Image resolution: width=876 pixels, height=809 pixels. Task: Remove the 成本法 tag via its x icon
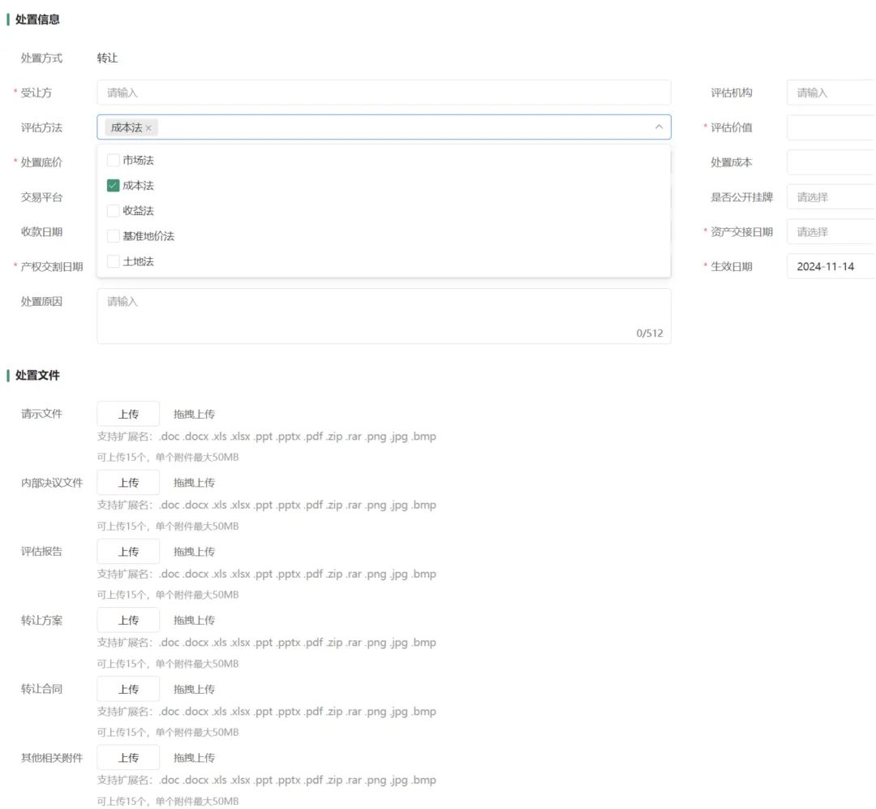(x=148, y=128)
